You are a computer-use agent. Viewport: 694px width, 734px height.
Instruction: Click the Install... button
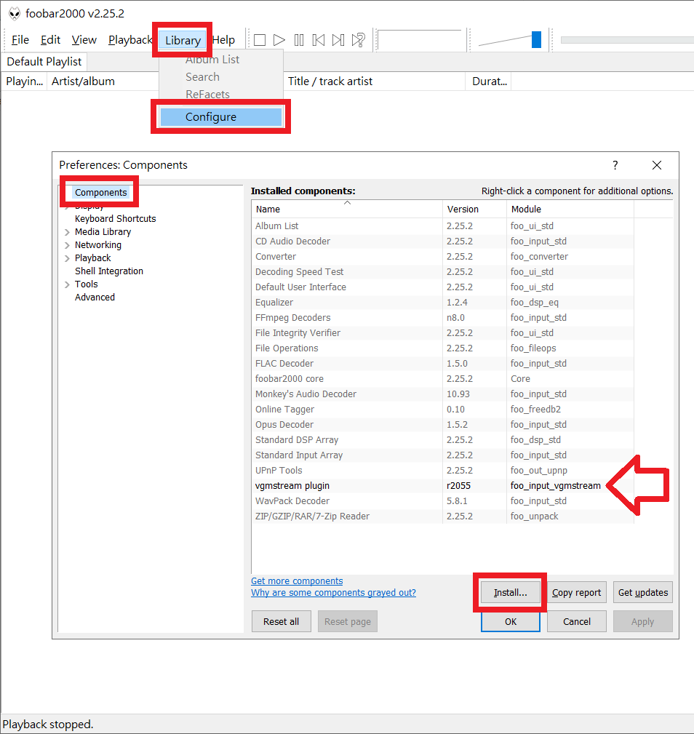tap(510, 592)
